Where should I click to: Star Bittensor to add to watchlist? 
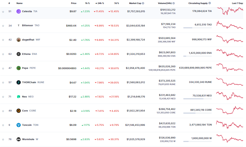pyautogui.click(x=3, y=26)
